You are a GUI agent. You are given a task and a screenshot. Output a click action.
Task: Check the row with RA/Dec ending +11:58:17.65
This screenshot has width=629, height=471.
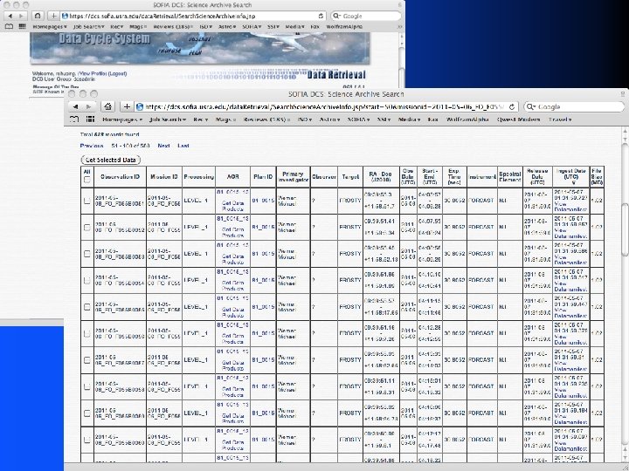click(87, 307)
